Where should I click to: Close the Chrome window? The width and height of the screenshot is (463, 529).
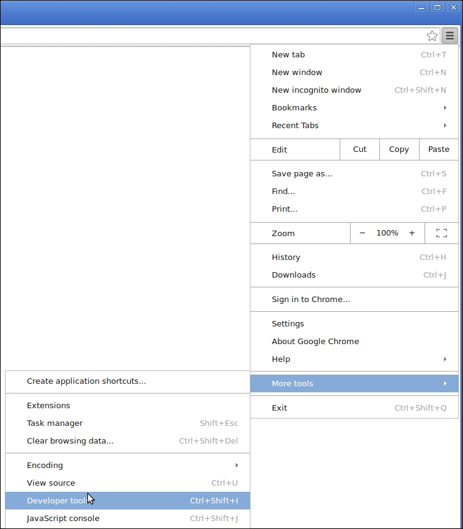454,7
